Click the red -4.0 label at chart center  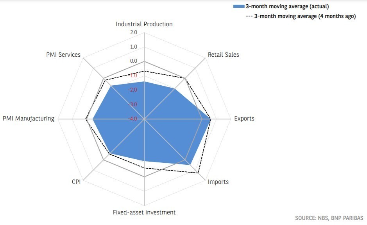pyautogui.click(x=133, y=119)
